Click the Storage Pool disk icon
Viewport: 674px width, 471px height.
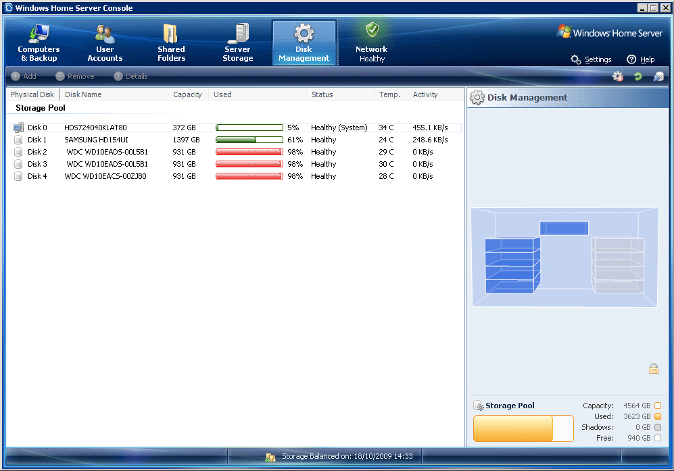click(x=479, y=406)
